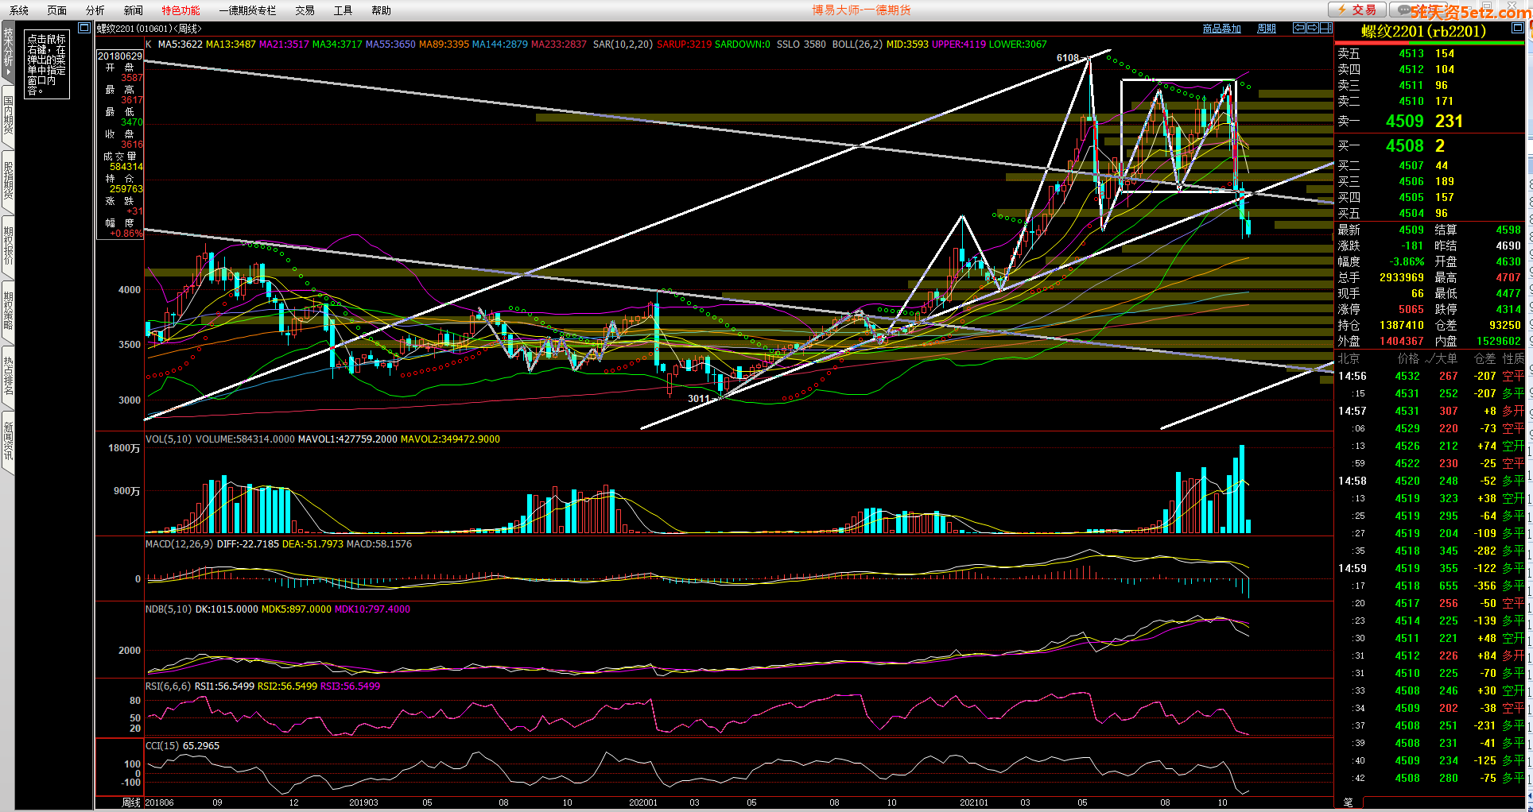Click the 持仓 value 1387410
The height and width of the screenshot is (812, 1533).
(1401, 325)
